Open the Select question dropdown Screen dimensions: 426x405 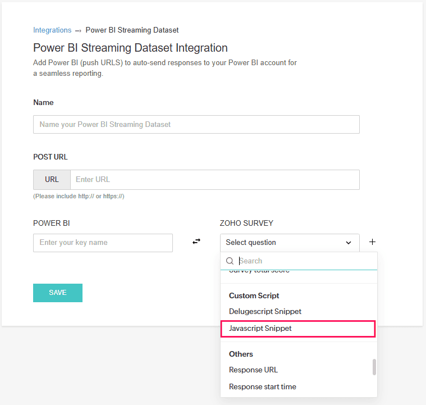[x=283, y=243]
